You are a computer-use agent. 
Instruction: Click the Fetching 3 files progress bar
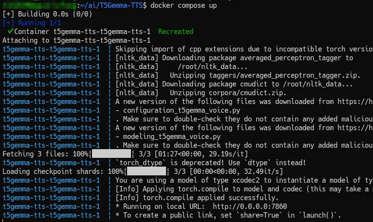click(111, 154)
